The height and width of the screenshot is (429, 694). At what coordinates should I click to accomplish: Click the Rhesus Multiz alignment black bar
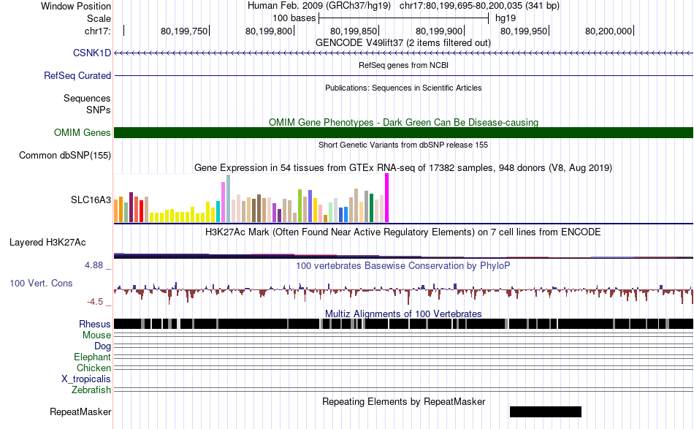point(403,324)
